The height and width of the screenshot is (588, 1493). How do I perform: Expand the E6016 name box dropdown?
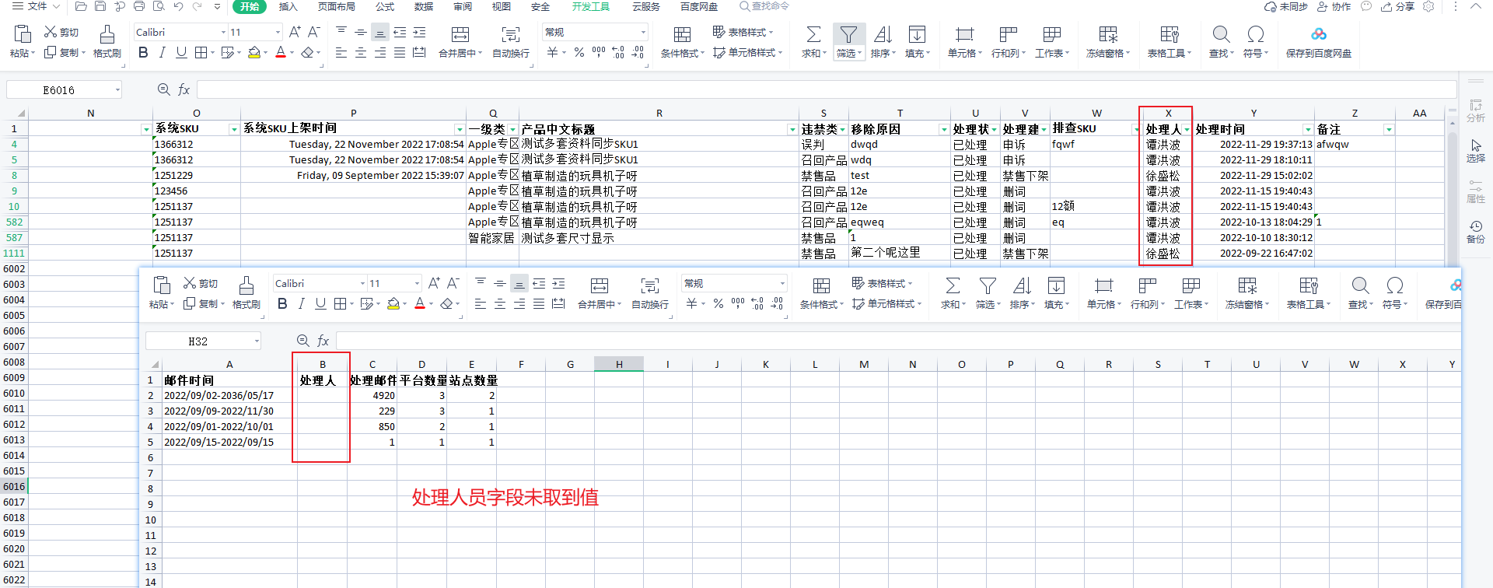tap(117, 89)
